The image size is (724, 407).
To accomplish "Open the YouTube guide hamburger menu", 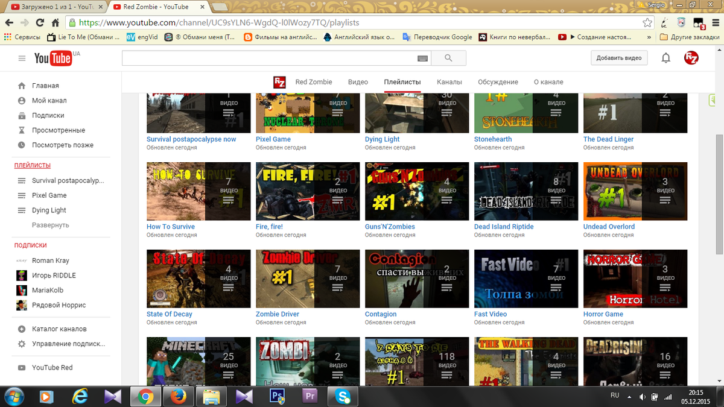I will [x=22, y=58].
